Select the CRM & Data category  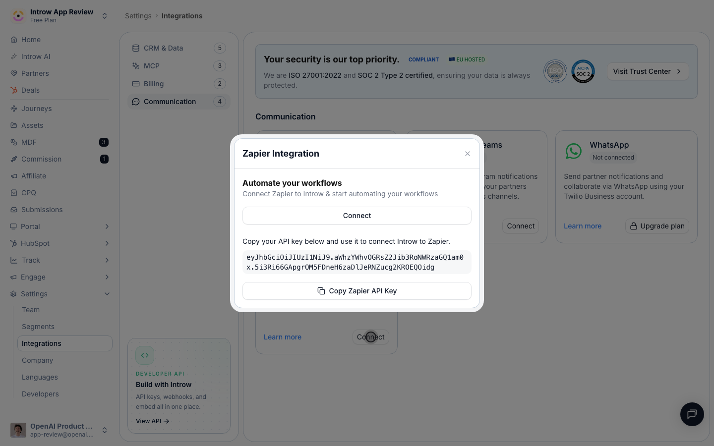click(179, 48)
